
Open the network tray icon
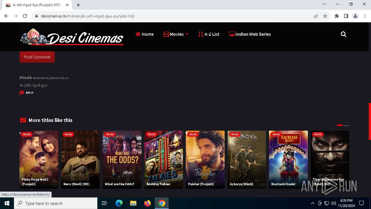click(x=327, y=203)
